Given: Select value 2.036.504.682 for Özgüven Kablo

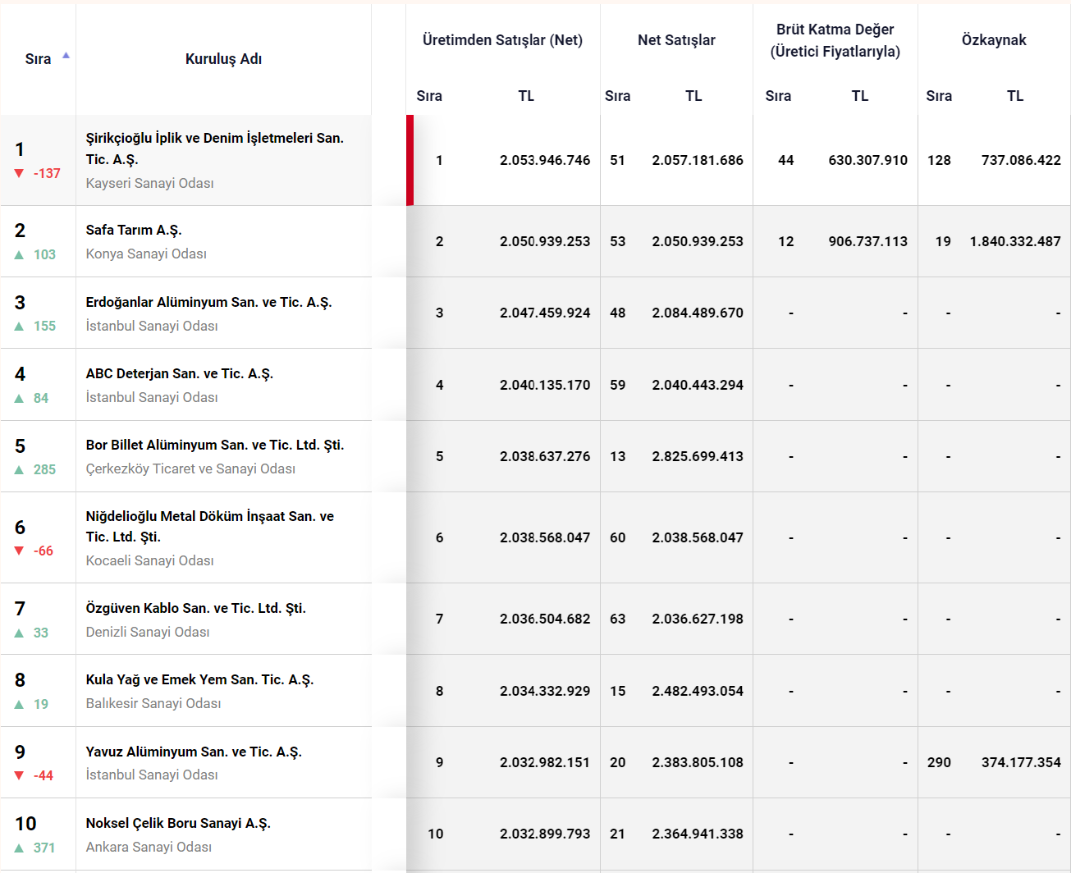Looking at the screenshot, I should (545, 619).
